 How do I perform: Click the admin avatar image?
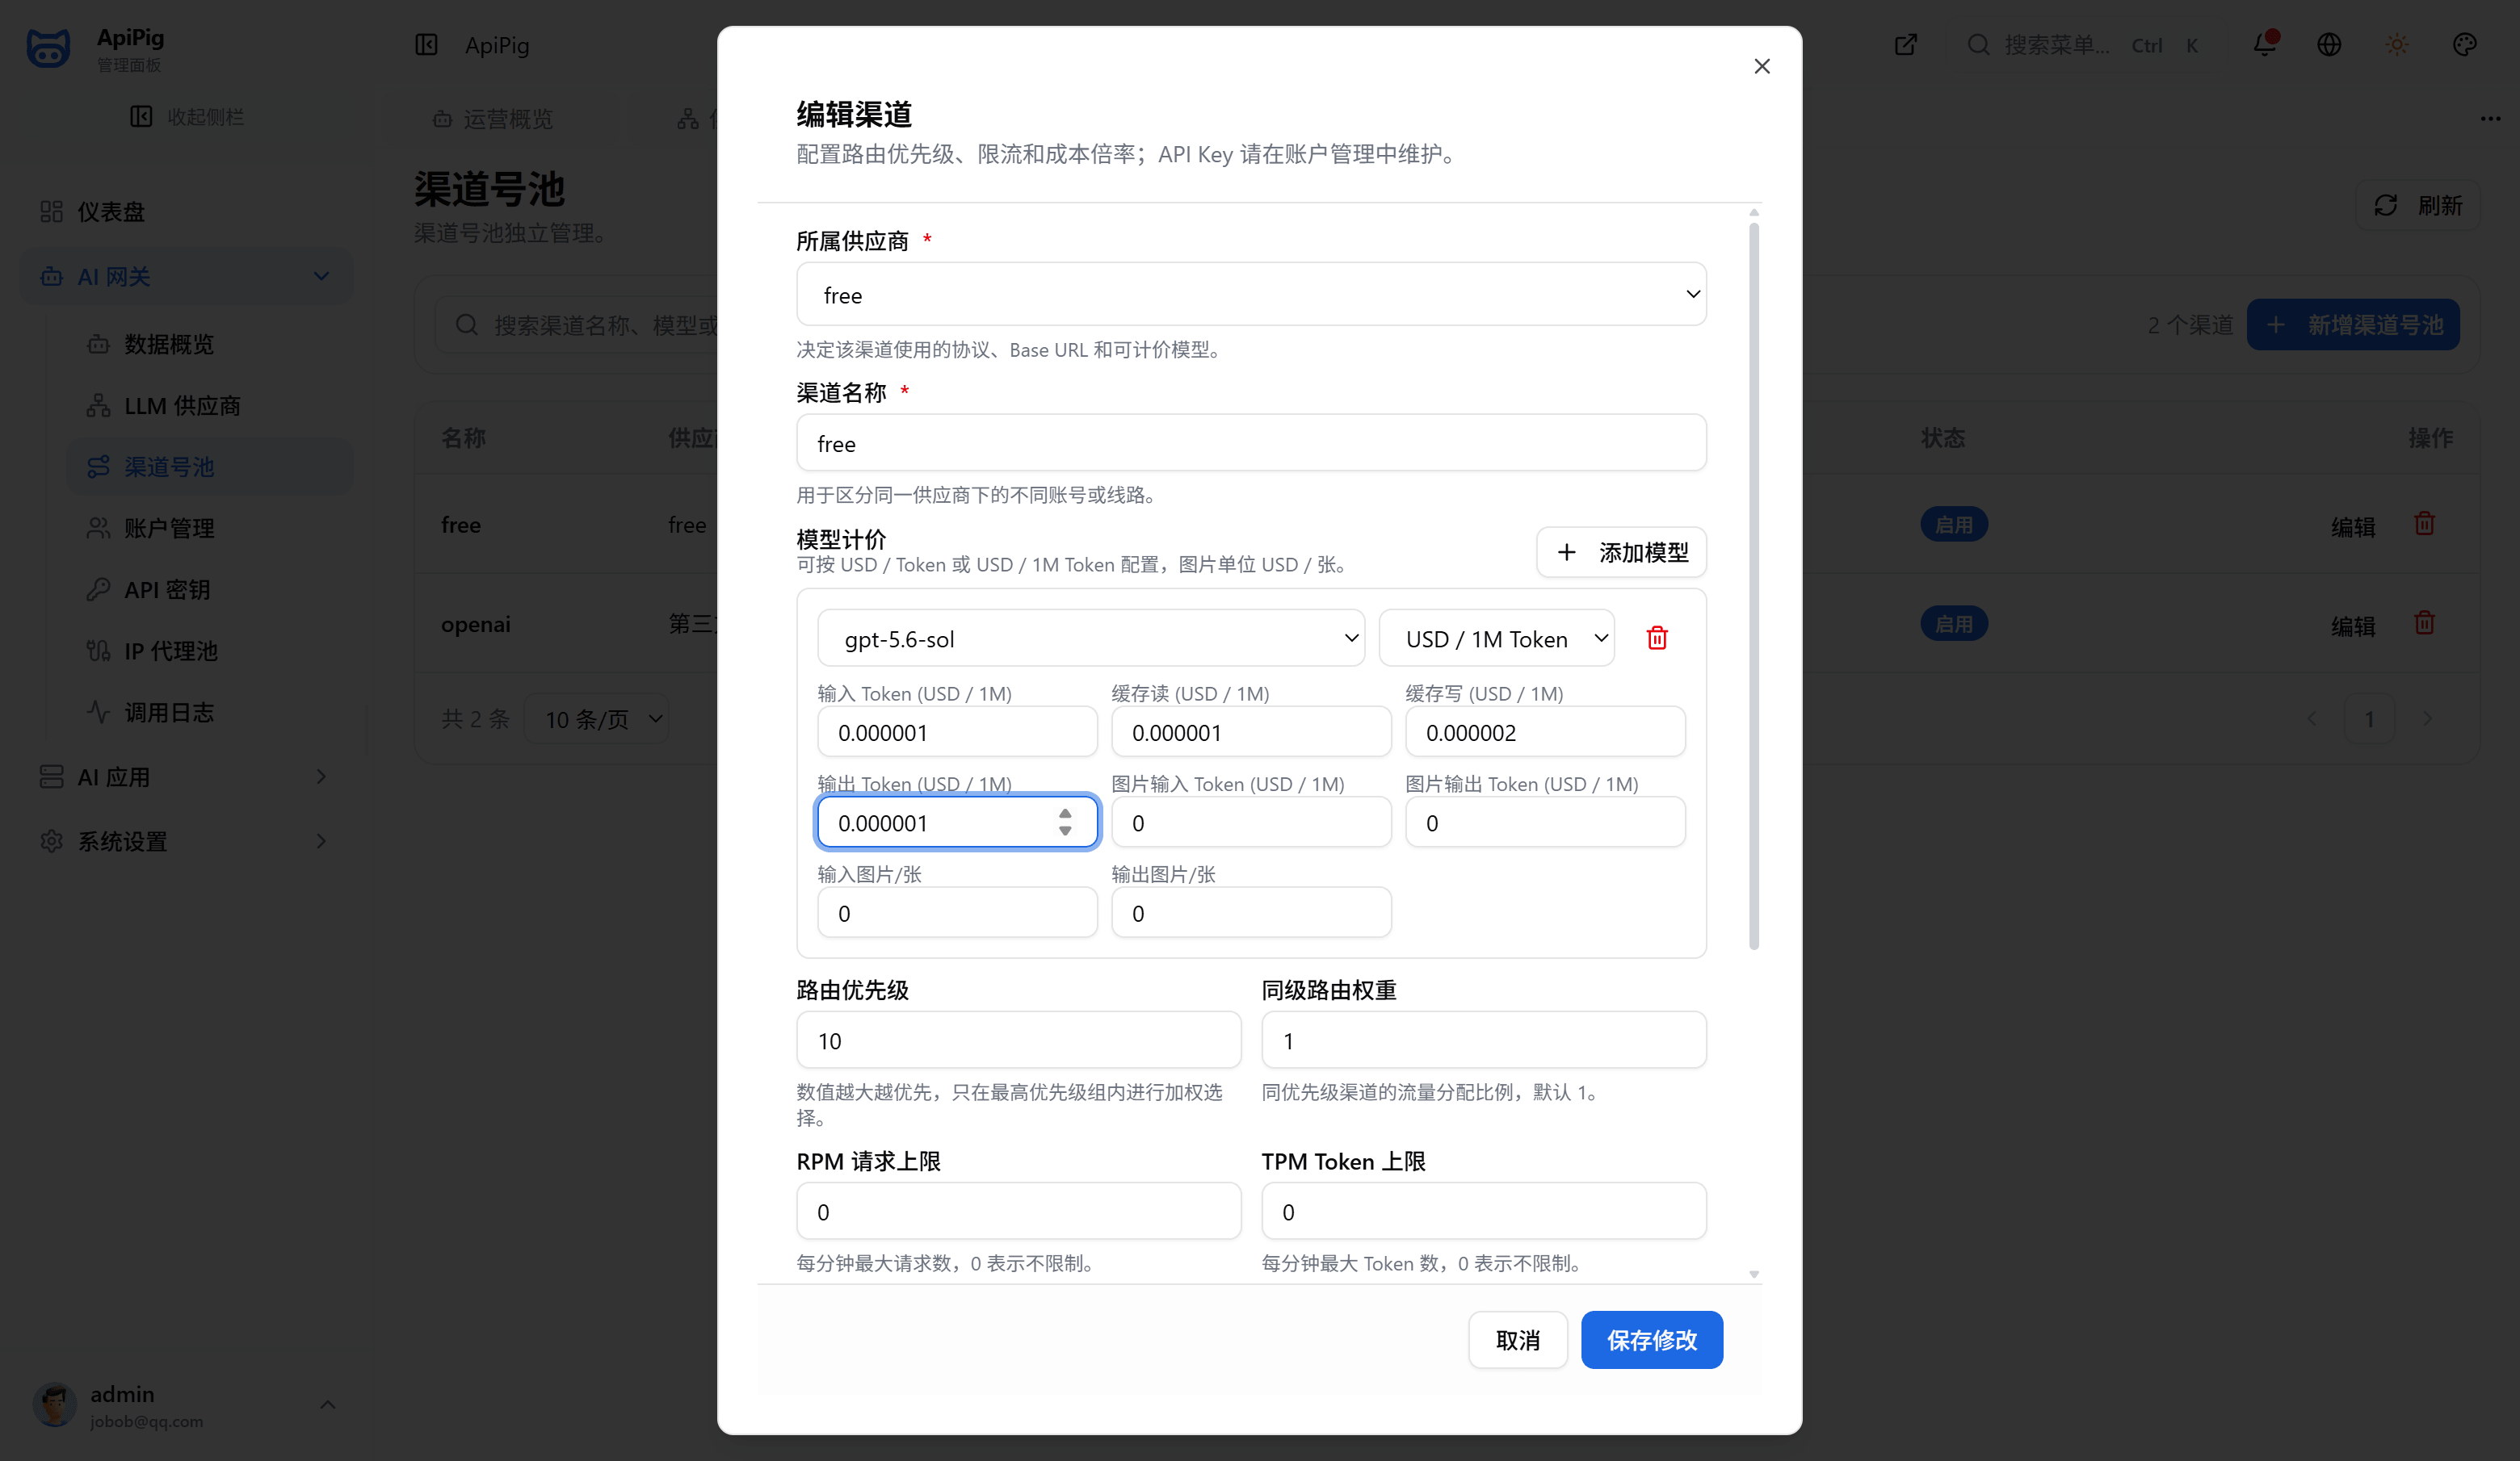pyautogui.click(x=55, y=1404)
